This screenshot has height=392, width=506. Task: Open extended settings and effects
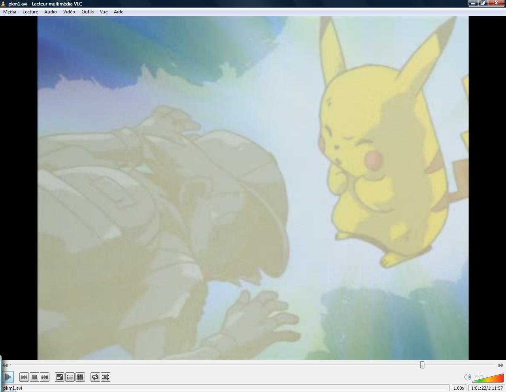point(80,377)
